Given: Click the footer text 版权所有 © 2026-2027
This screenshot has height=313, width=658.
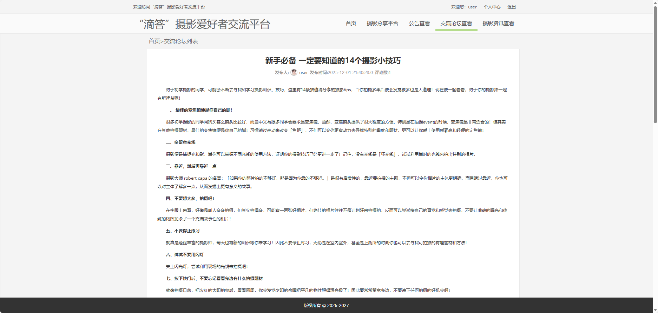Looking at the screenshot, I should click(x=326, y=306).
